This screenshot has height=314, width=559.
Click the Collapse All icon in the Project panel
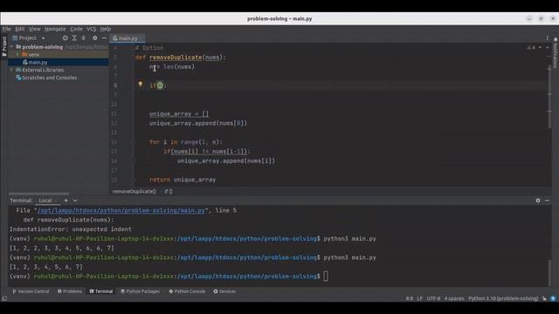[84, 38]
